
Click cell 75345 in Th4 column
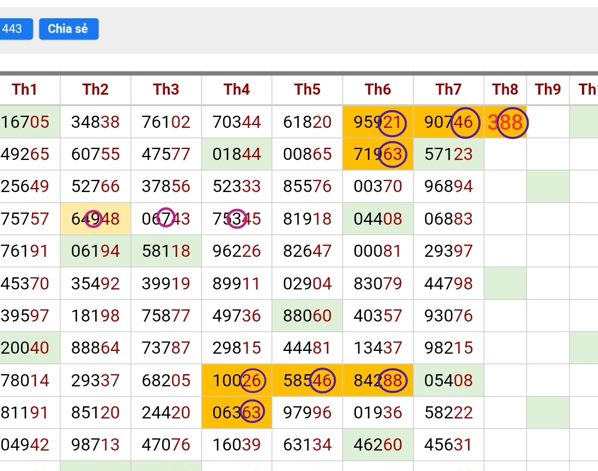[236, 219]
